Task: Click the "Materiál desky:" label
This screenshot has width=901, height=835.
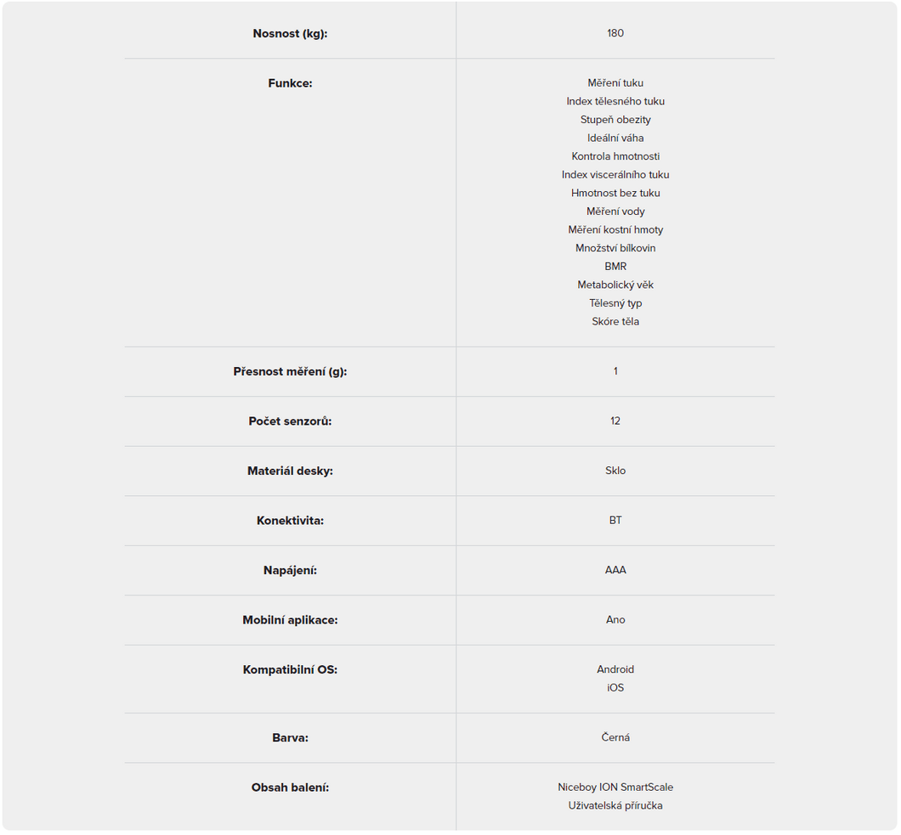Action: 290,471
